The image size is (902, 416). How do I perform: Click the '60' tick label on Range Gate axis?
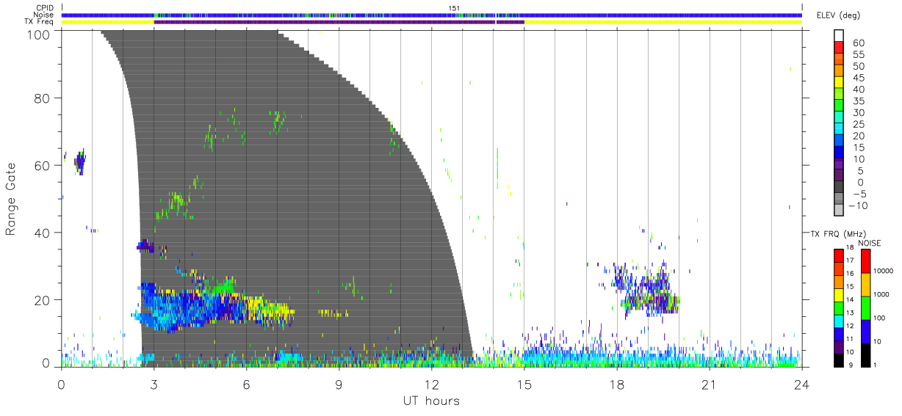pyautogui.click(x=43, y=166)
